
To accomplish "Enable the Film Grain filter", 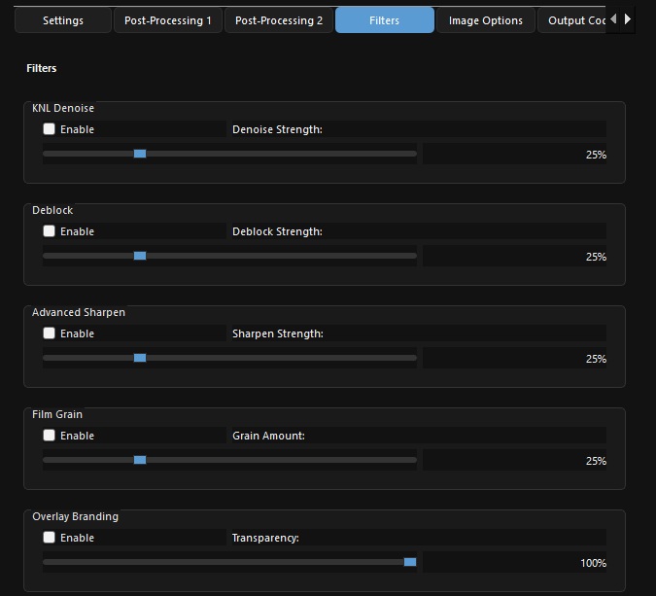I will [x=49, y=436].
